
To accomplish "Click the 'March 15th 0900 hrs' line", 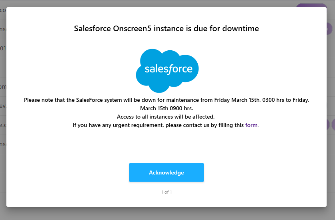I will pyautogui.click(x=166, y=108).
